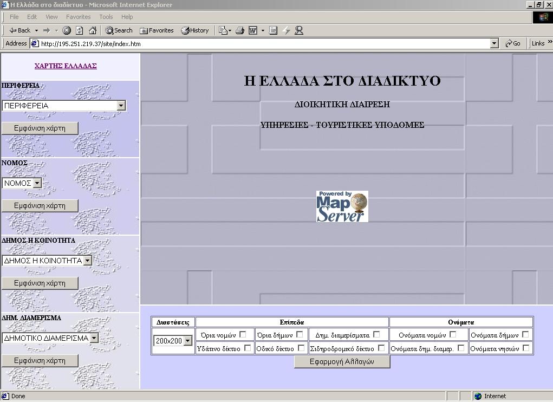
Task: Open the Favorites menu
Action: pyautogui.click(x=79, y=17)
